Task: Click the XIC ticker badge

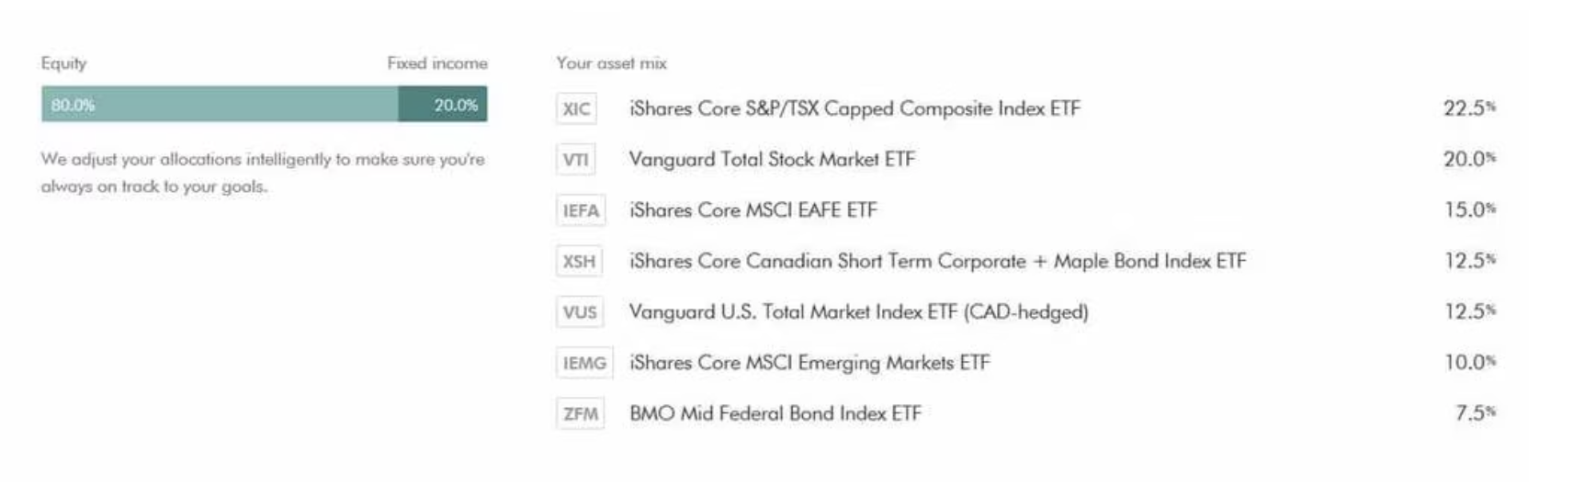Action: pos(576,109)
